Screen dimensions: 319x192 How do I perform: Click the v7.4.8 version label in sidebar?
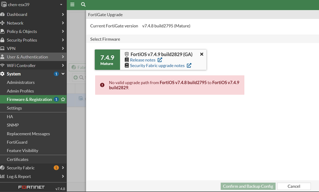click(60, 189)
